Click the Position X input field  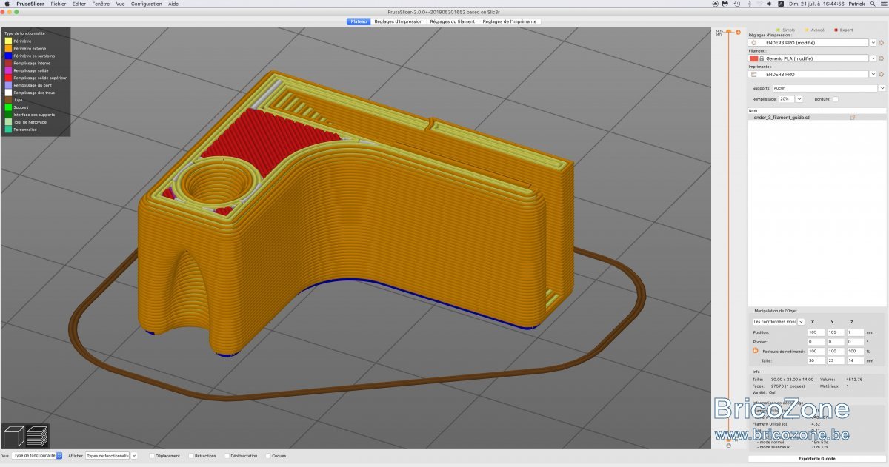tap(816, 332)
